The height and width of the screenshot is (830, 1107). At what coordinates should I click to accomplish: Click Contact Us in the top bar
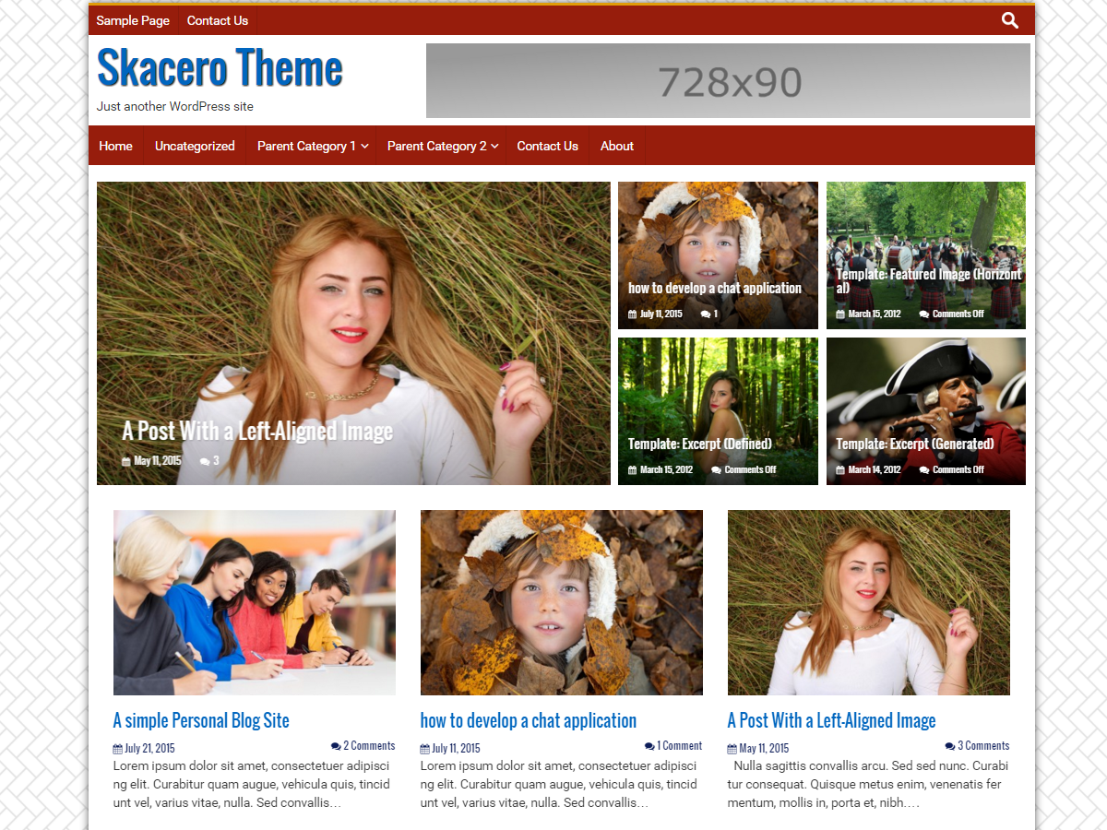pos(217,20)
